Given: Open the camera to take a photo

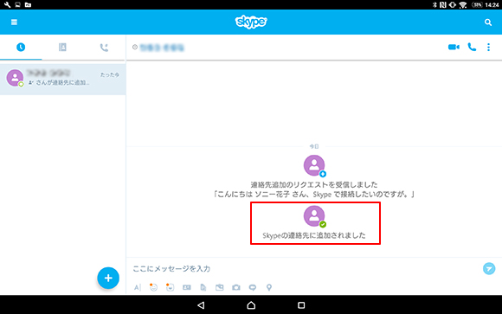Looking at the screenshot, I should 236,287.
